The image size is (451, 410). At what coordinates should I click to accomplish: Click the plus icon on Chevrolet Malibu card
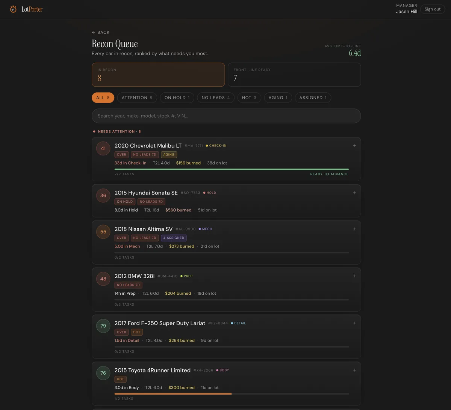pos(354,146)
